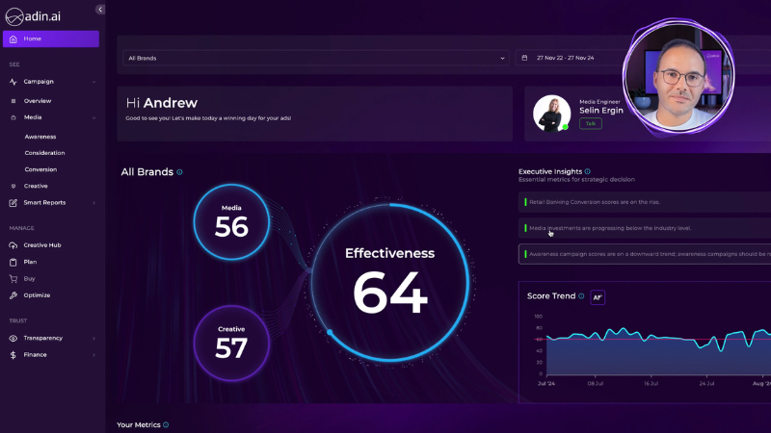Click the AI badge next to Score Trend

click(598, 297)
